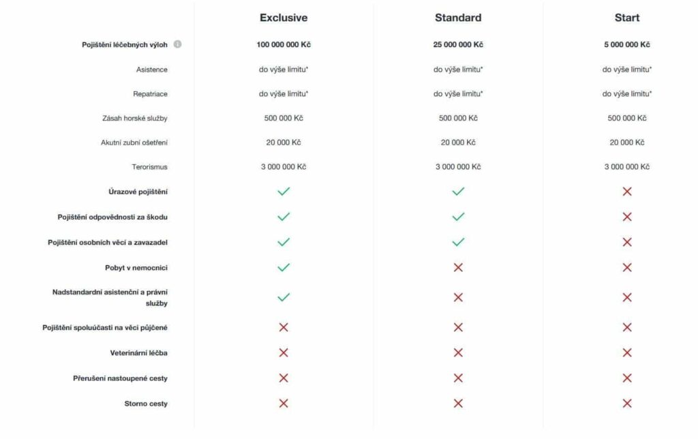
Task: Click Standard red cross for Pobyt v nemocnici
Action: [458, 267]
